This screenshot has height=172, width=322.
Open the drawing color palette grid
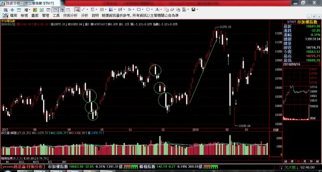[x=184, y=10]
